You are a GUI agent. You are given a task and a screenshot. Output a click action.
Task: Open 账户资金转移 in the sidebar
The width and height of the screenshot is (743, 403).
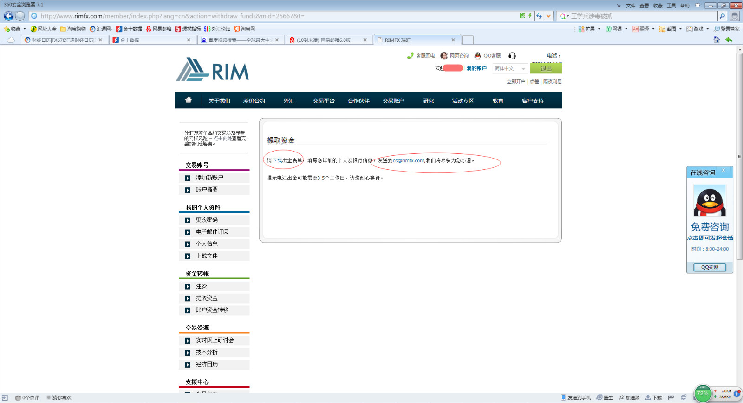point(214,310)
